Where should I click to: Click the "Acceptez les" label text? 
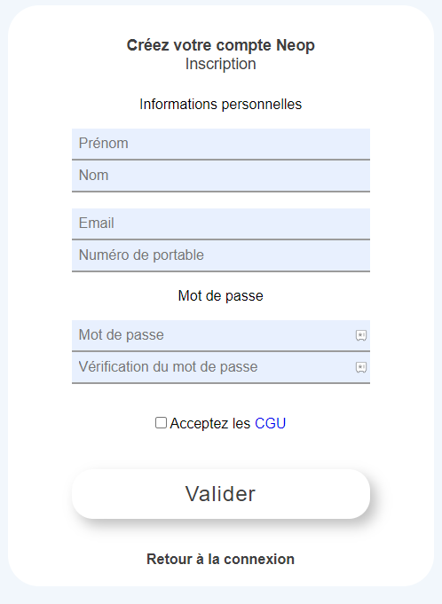[x=210, y=423]
